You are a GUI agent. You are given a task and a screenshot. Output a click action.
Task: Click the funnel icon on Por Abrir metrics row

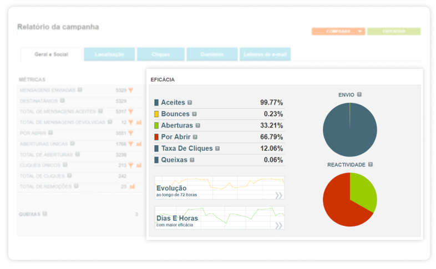pos(131,133)
